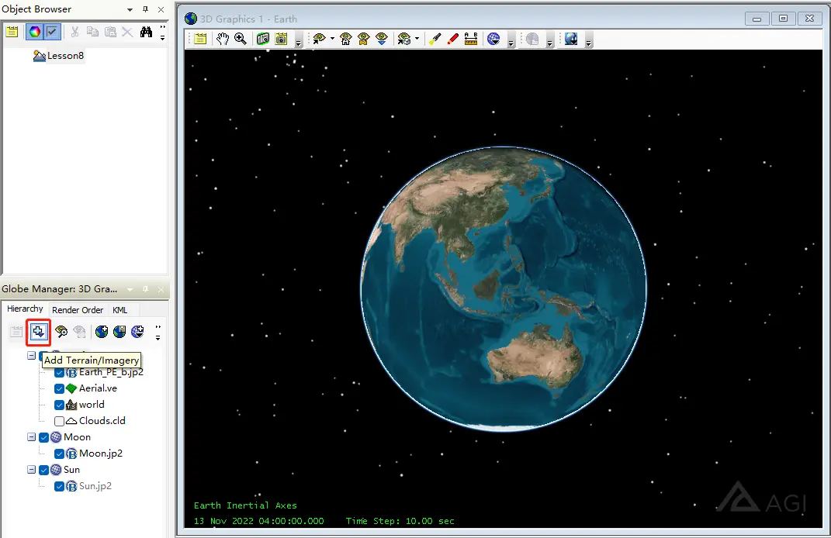Select the Lesson8 scenario item
This screenshot has width=831, height=538.
[59, 56]
